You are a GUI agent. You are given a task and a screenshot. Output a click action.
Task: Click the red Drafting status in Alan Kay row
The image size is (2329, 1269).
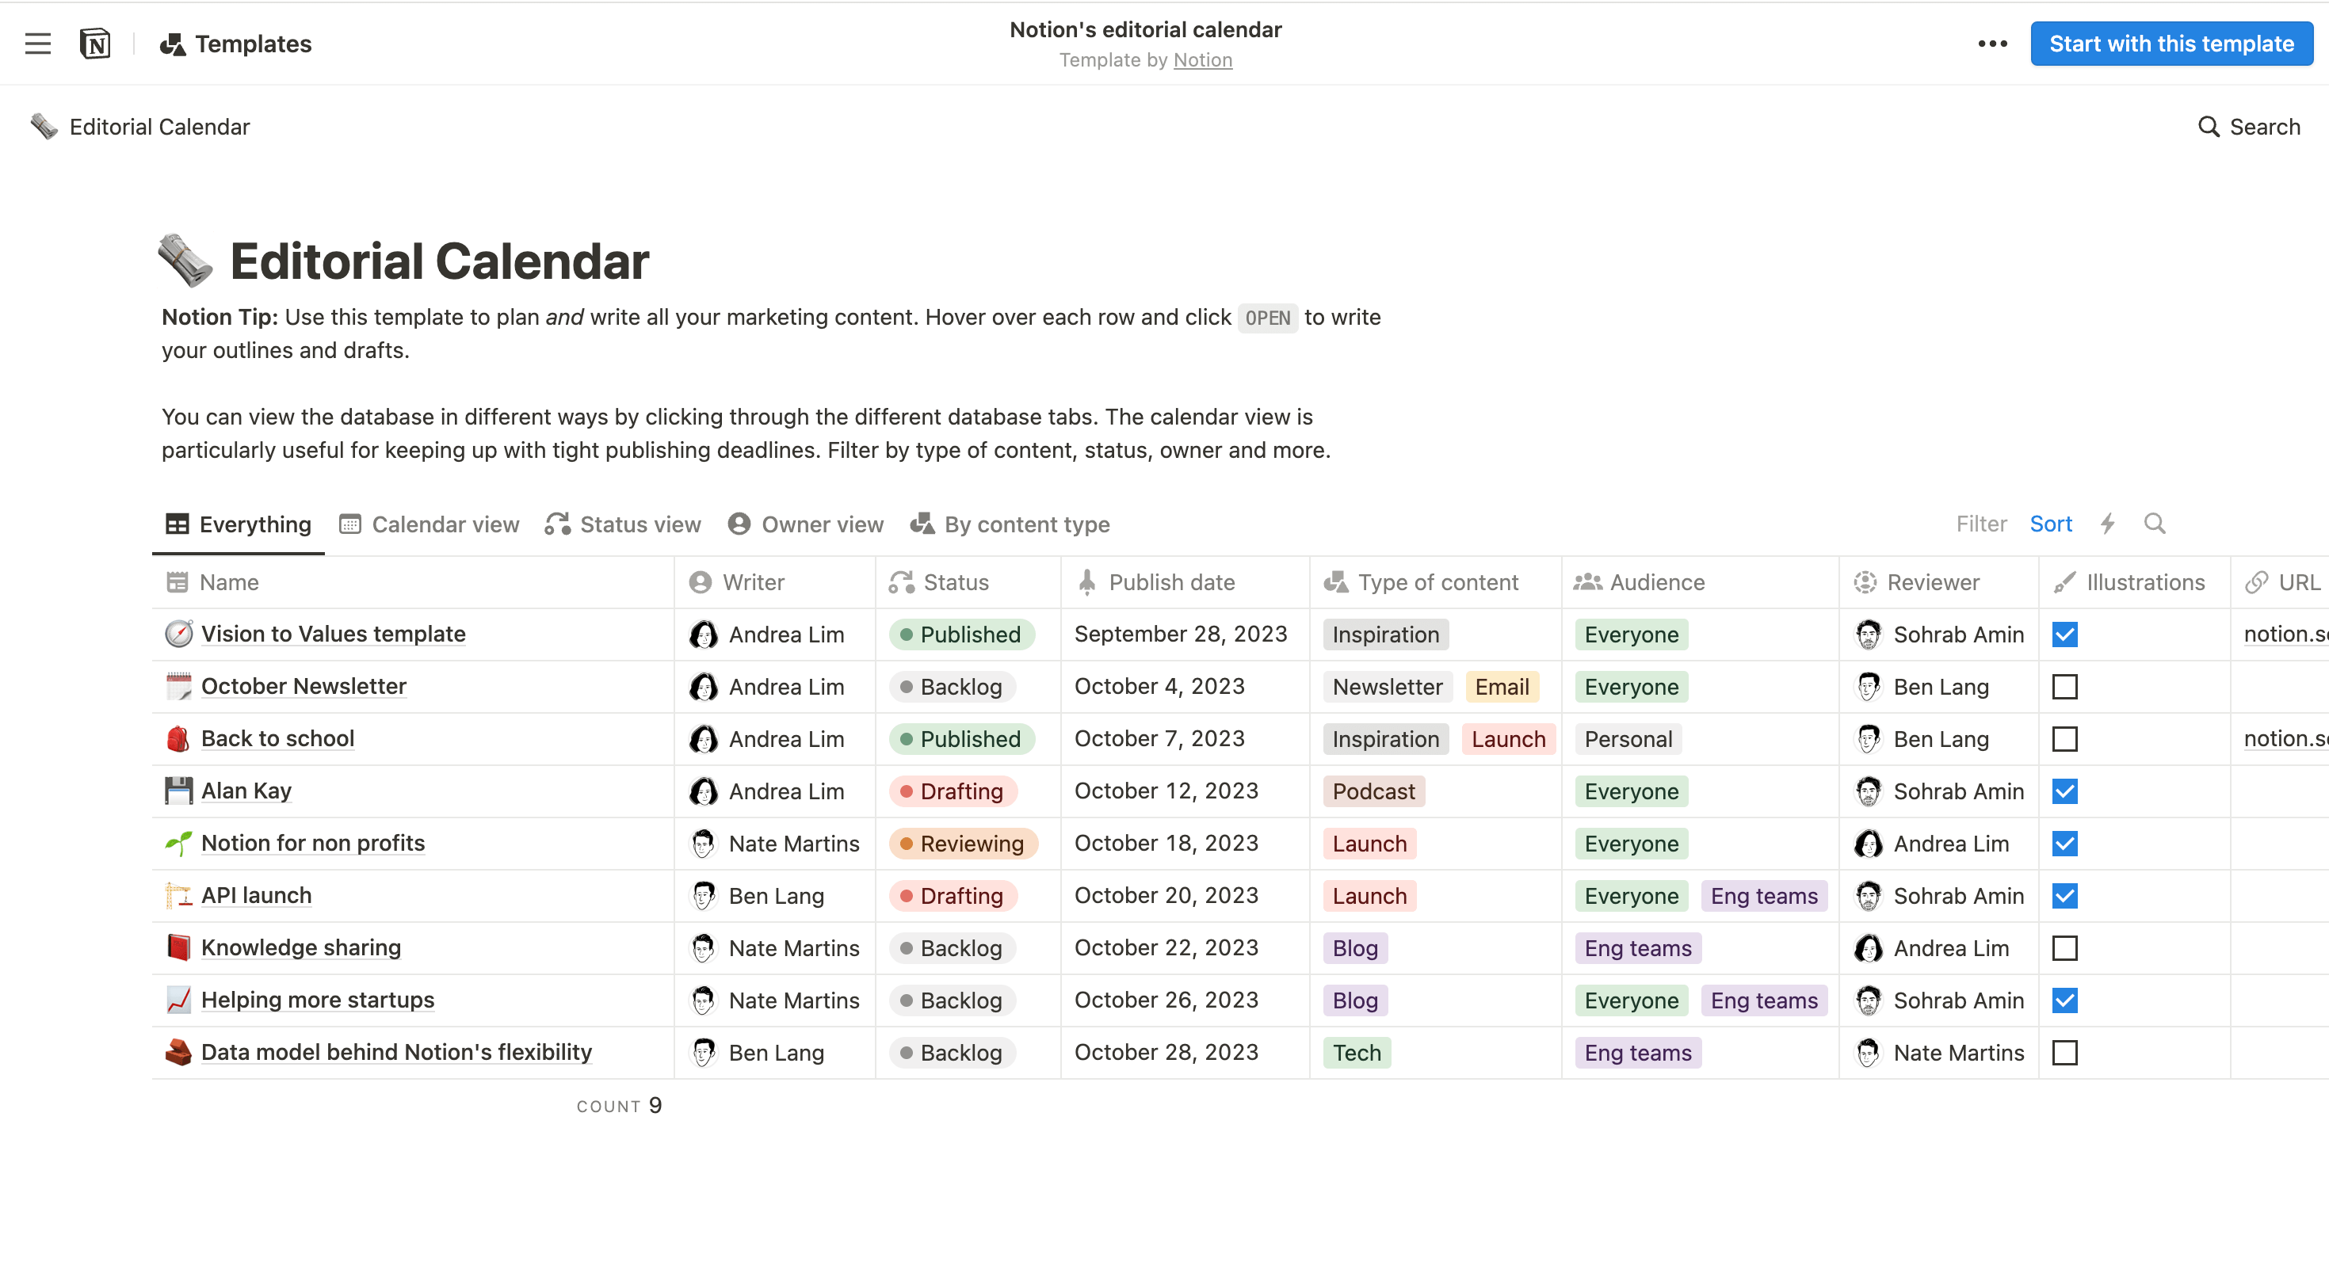(953, 792)
